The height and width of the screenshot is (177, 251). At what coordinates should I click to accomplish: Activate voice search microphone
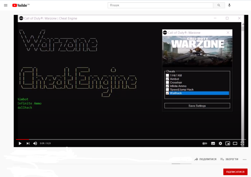click(229, 5)
